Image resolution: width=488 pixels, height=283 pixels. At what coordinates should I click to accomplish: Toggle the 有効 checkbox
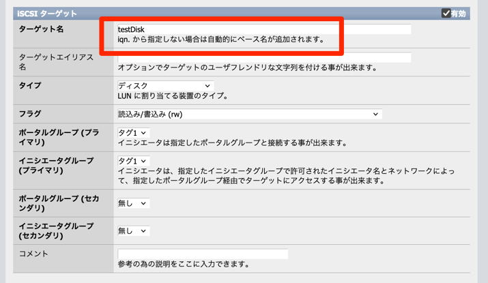click(446, 13)
